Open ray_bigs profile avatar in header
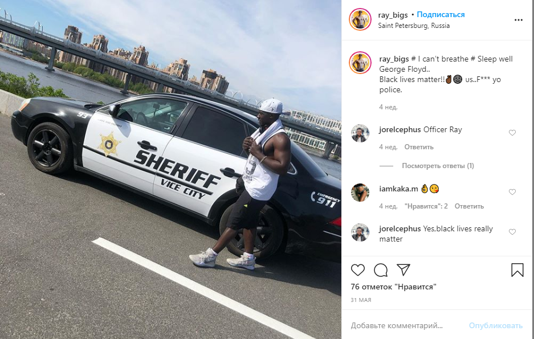Viewport: 534px width, 339px height. click(x=360, y=19)
